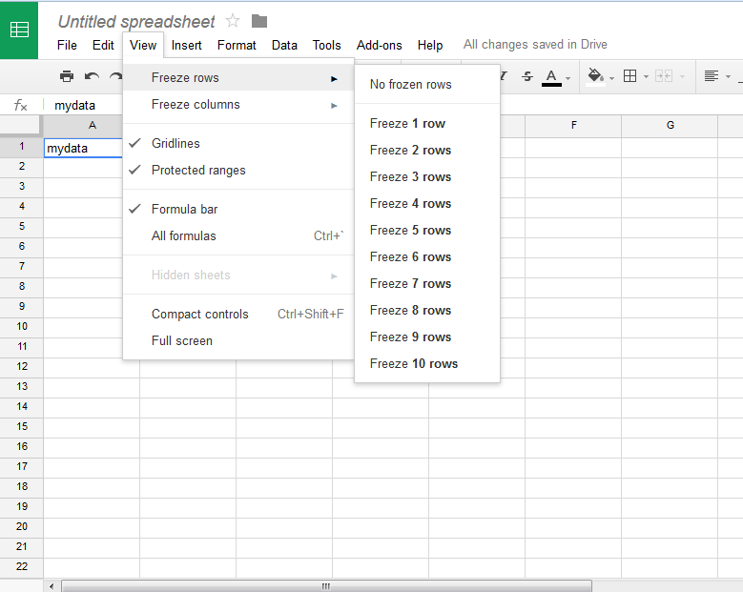
Task: Select Freeze 8 rows
Action: click(427, 310)
